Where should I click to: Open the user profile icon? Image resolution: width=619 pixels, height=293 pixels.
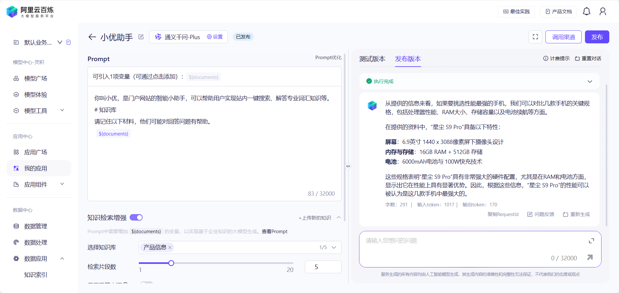tap(603, 12)
